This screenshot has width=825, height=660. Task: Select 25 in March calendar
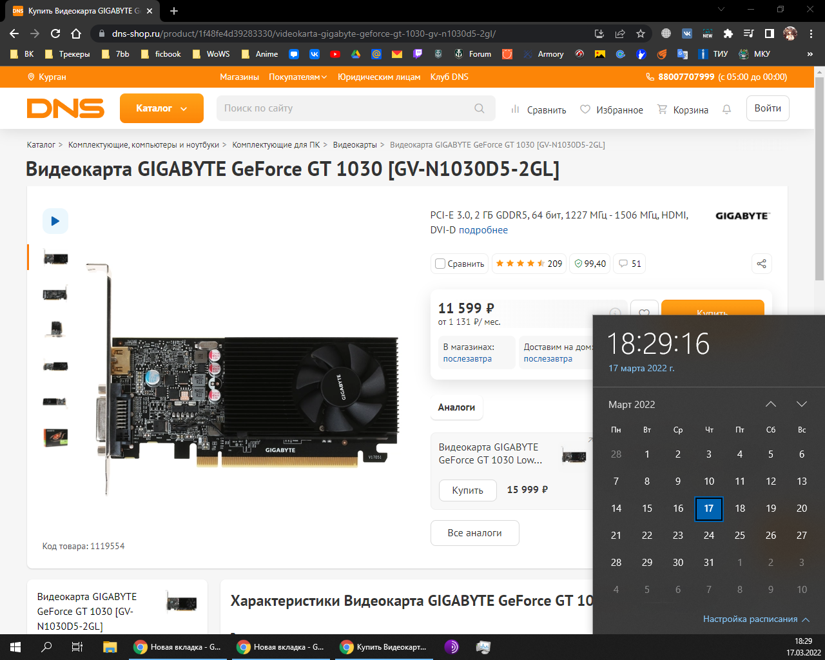tap(740, 536)
